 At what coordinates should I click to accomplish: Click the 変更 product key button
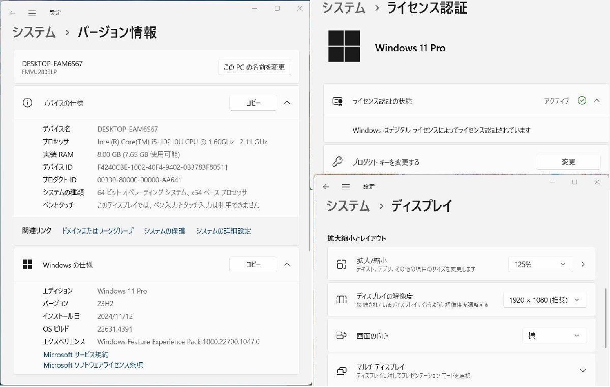click(568, 162)
